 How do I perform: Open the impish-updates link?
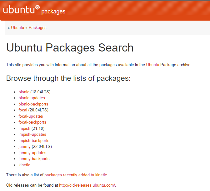[32, 135]
